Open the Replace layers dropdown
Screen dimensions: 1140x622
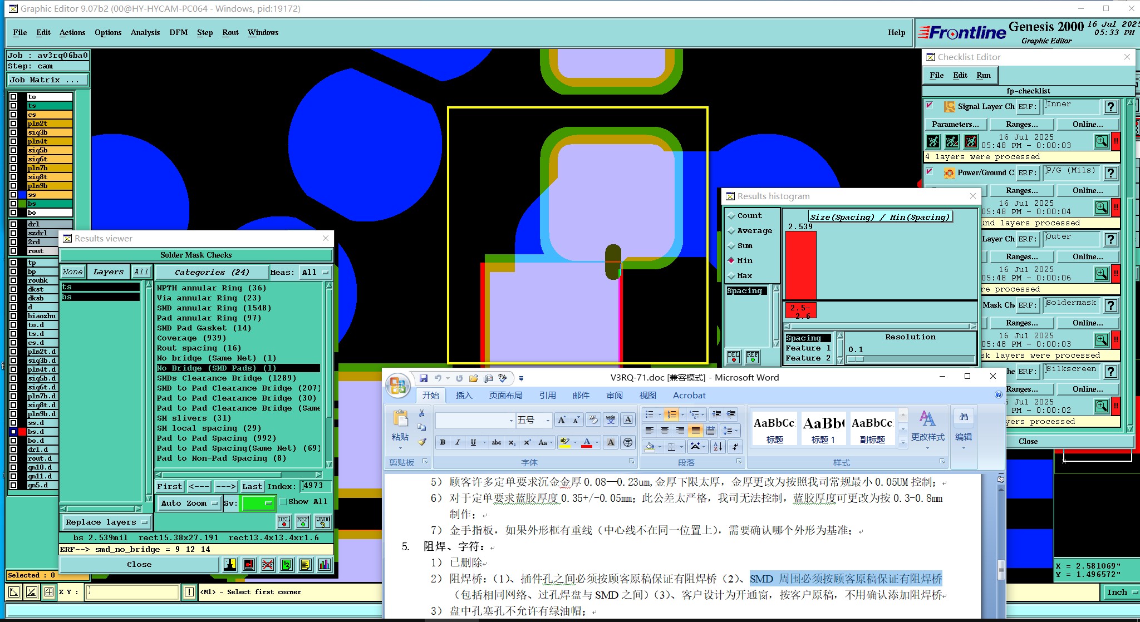point(106,522)
